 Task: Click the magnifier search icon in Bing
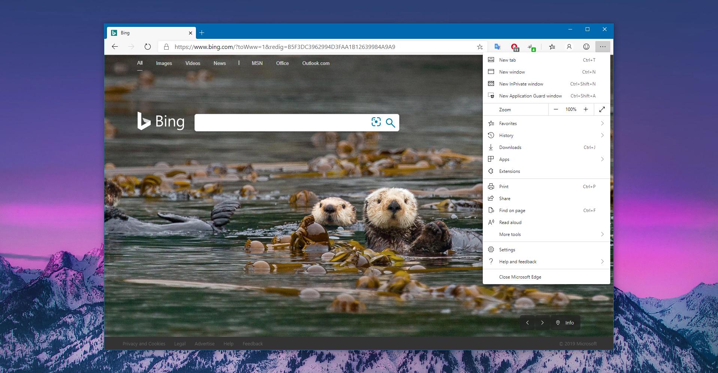point(390,123)
